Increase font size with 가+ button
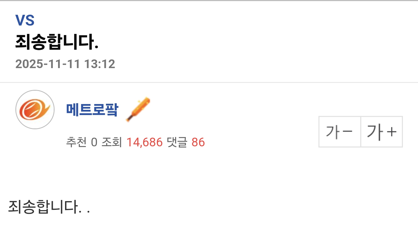The image size is (418, 233). click(381, 132)
